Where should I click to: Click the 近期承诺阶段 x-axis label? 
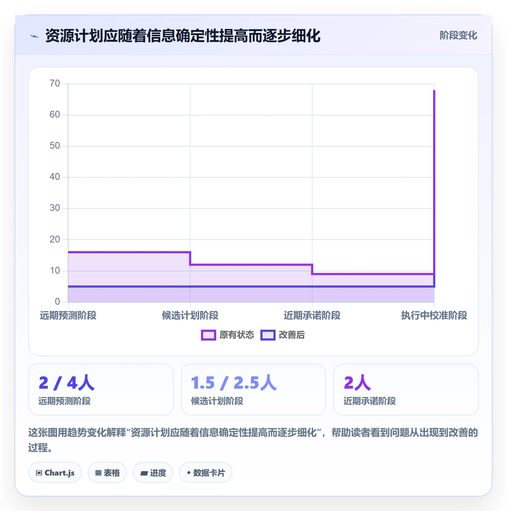[312, 316]
